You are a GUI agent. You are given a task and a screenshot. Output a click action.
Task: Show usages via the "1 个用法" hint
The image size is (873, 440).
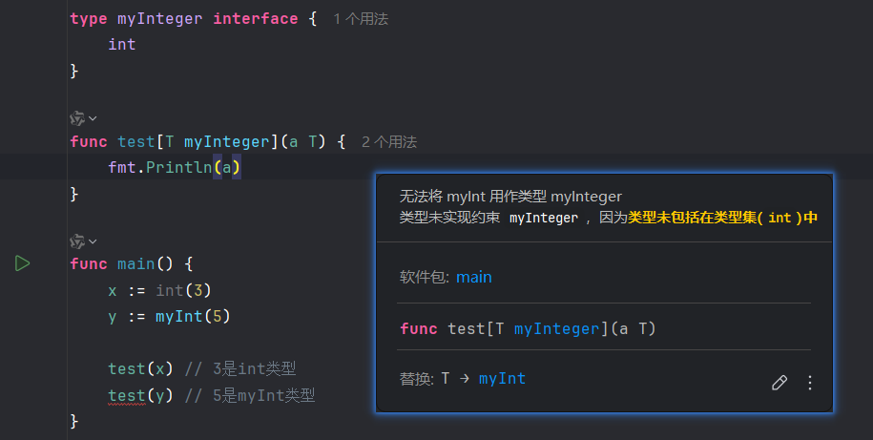click(361, 19)
